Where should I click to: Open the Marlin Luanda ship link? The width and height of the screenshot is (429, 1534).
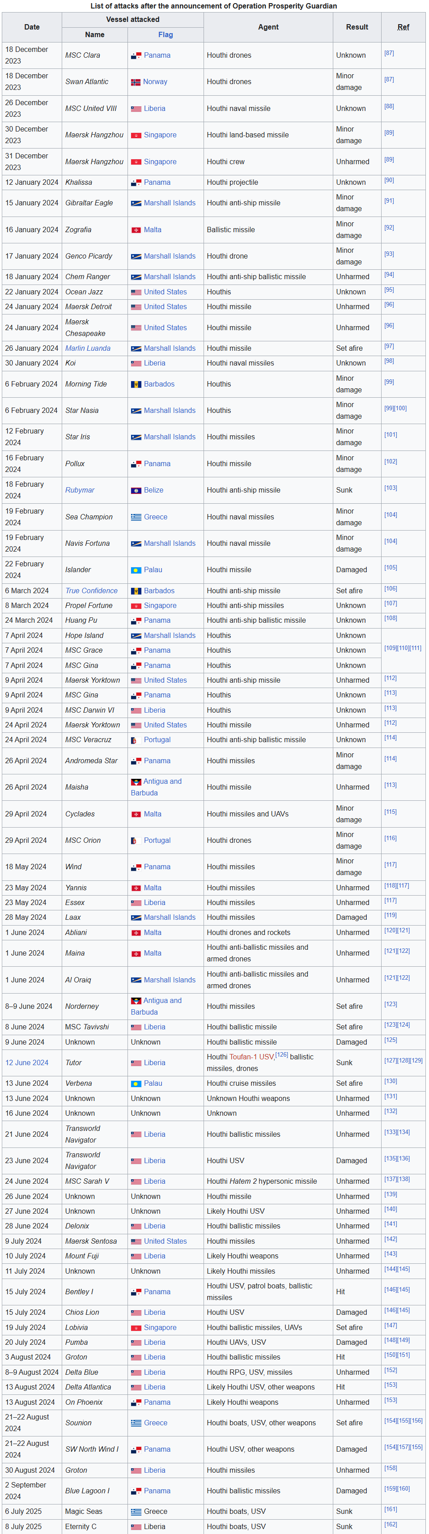[88, 348]
